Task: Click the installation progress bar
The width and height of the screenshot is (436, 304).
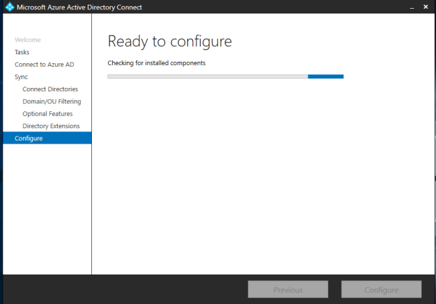Action: coord(225,77)
